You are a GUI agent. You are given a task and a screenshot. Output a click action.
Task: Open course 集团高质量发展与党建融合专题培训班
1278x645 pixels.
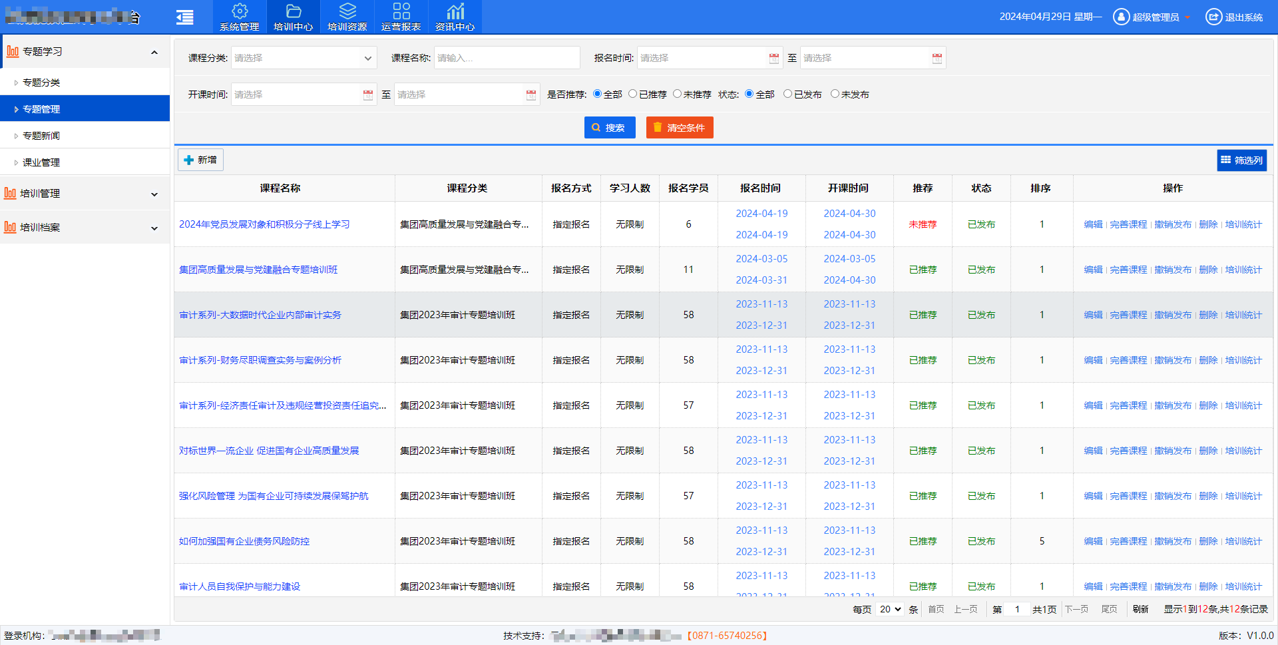[x=258, y=270]
